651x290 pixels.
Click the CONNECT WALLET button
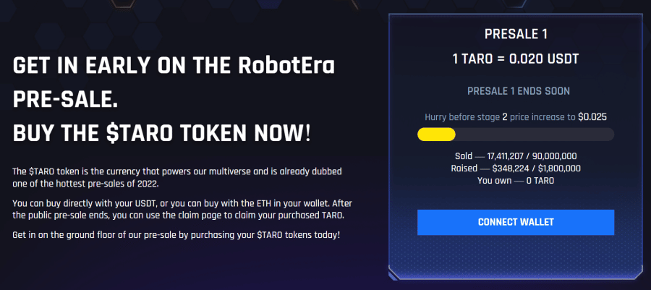(515, 222)
